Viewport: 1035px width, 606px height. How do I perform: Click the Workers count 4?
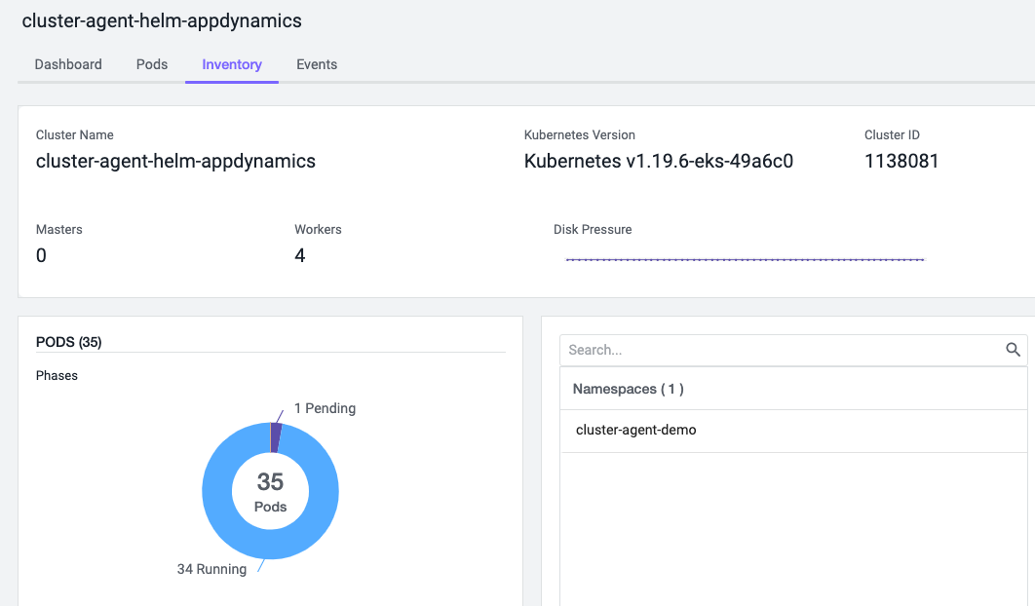coord(299,255)
